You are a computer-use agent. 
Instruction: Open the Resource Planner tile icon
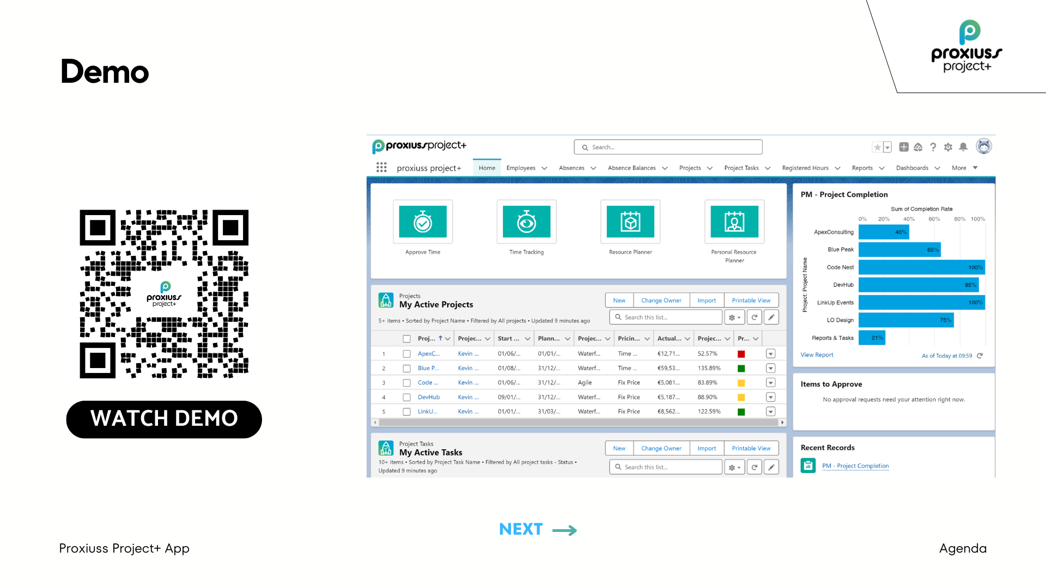click(630, 222)
